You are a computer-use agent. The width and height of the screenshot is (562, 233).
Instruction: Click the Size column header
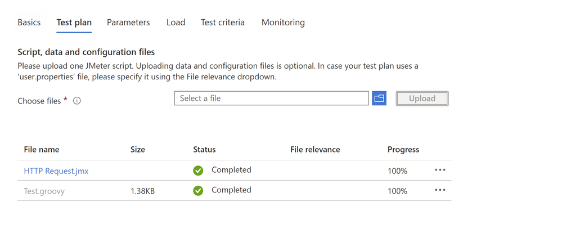(x=138, y=150)
